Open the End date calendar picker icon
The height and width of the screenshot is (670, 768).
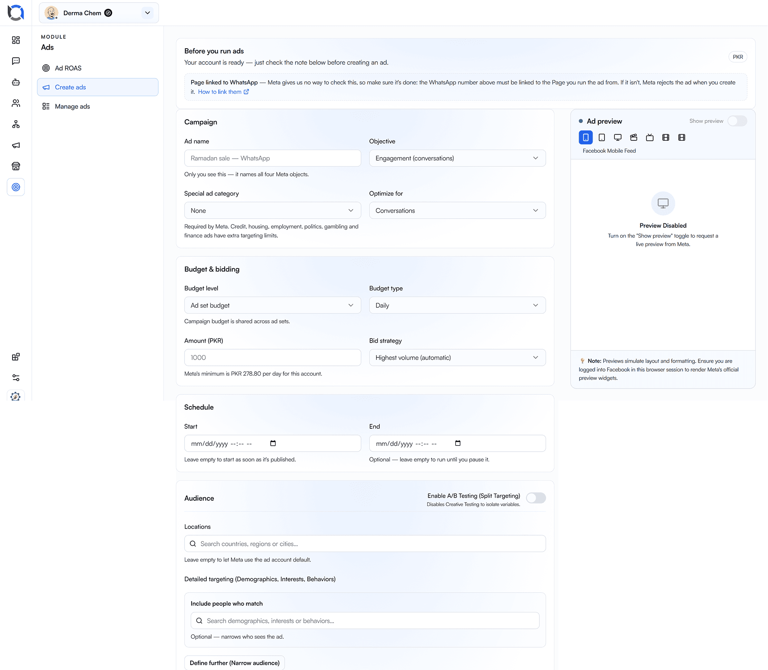click(458, 443)
